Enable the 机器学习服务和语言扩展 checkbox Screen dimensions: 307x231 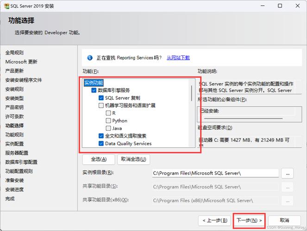coord(101,105)
